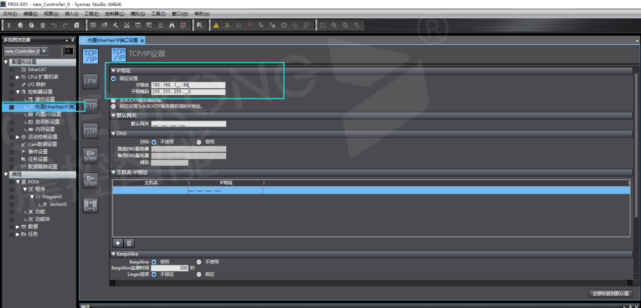Click the Cut scissors icon in toolbar
Image resolution: width=641 pixels, height=308 pixels.
[x=9, y=25]
